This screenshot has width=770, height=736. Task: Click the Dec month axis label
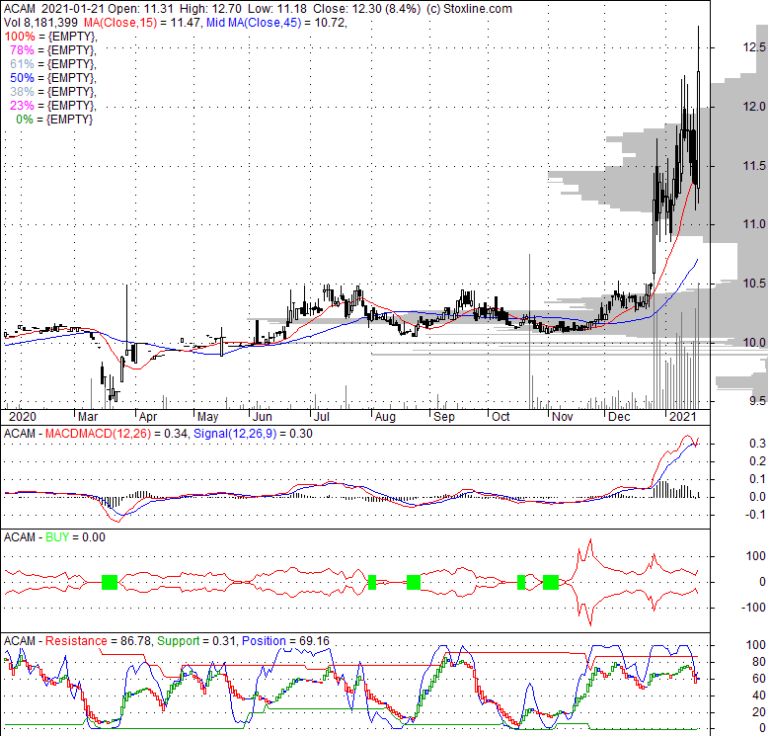(619, 417)
